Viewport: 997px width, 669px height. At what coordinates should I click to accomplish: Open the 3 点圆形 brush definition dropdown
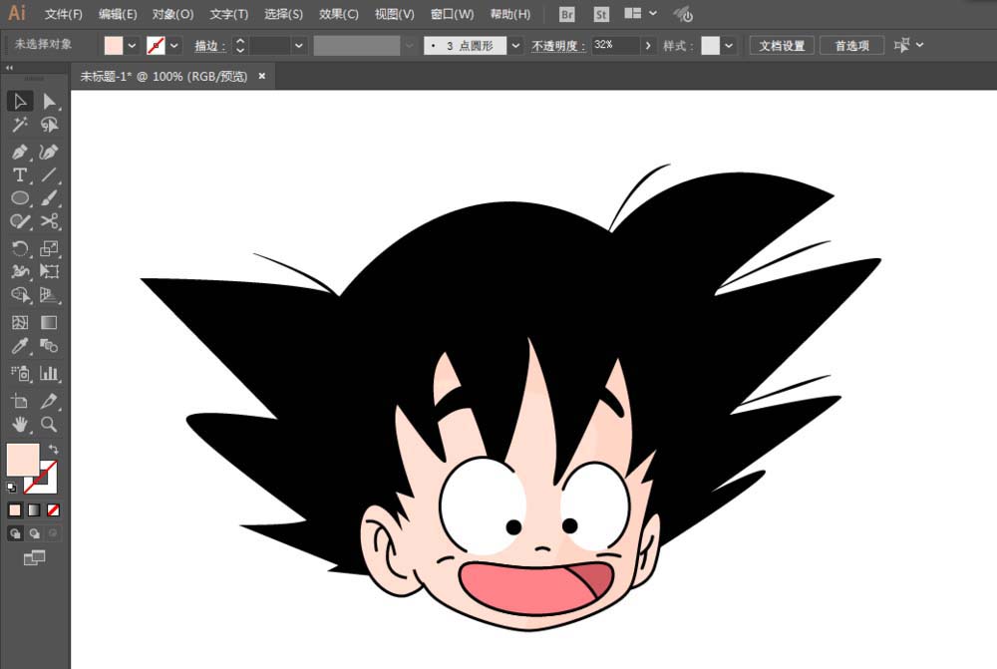[x=515, y=46]
